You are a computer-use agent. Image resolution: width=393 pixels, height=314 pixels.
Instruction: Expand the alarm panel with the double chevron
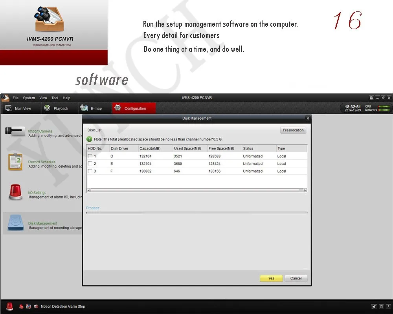(388, 307)
